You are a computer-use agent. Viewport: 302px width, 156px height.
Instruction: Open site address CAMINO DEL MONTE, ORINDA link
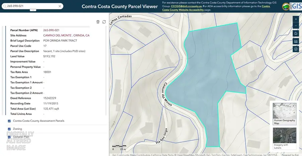pos(66,35)
